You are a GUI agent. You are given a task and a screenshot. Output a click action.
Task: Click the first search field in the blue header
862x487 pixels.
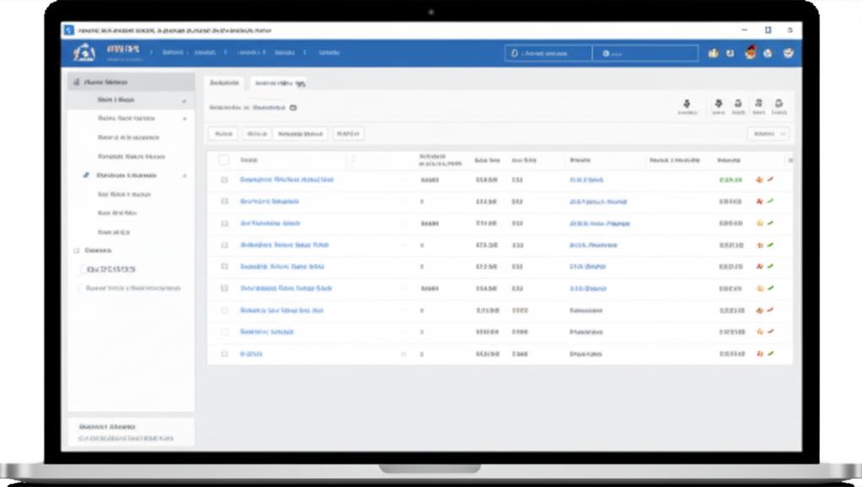point(548,53)
